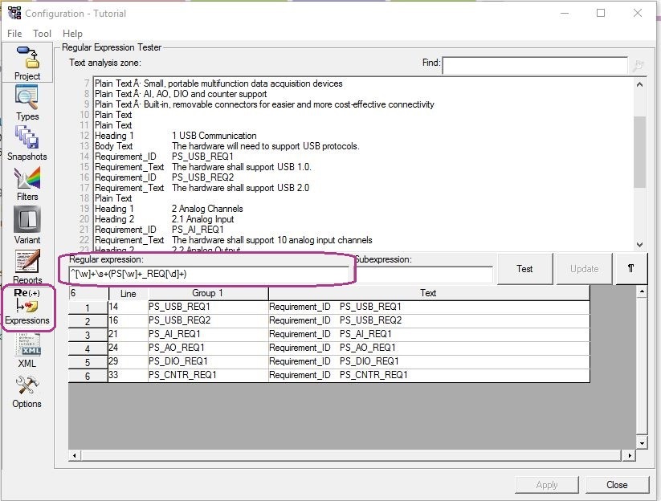Click the Close button
The width and height of the screenshot is (661, 501).
[x=617, y=485]
